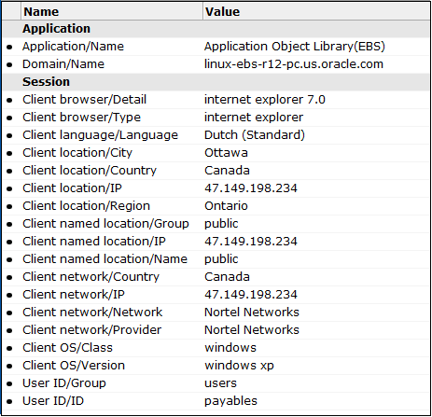Viewport: 432px width, 417px height.
Task: Click the bullet beside Domain/Name
Action: (9, 64)
